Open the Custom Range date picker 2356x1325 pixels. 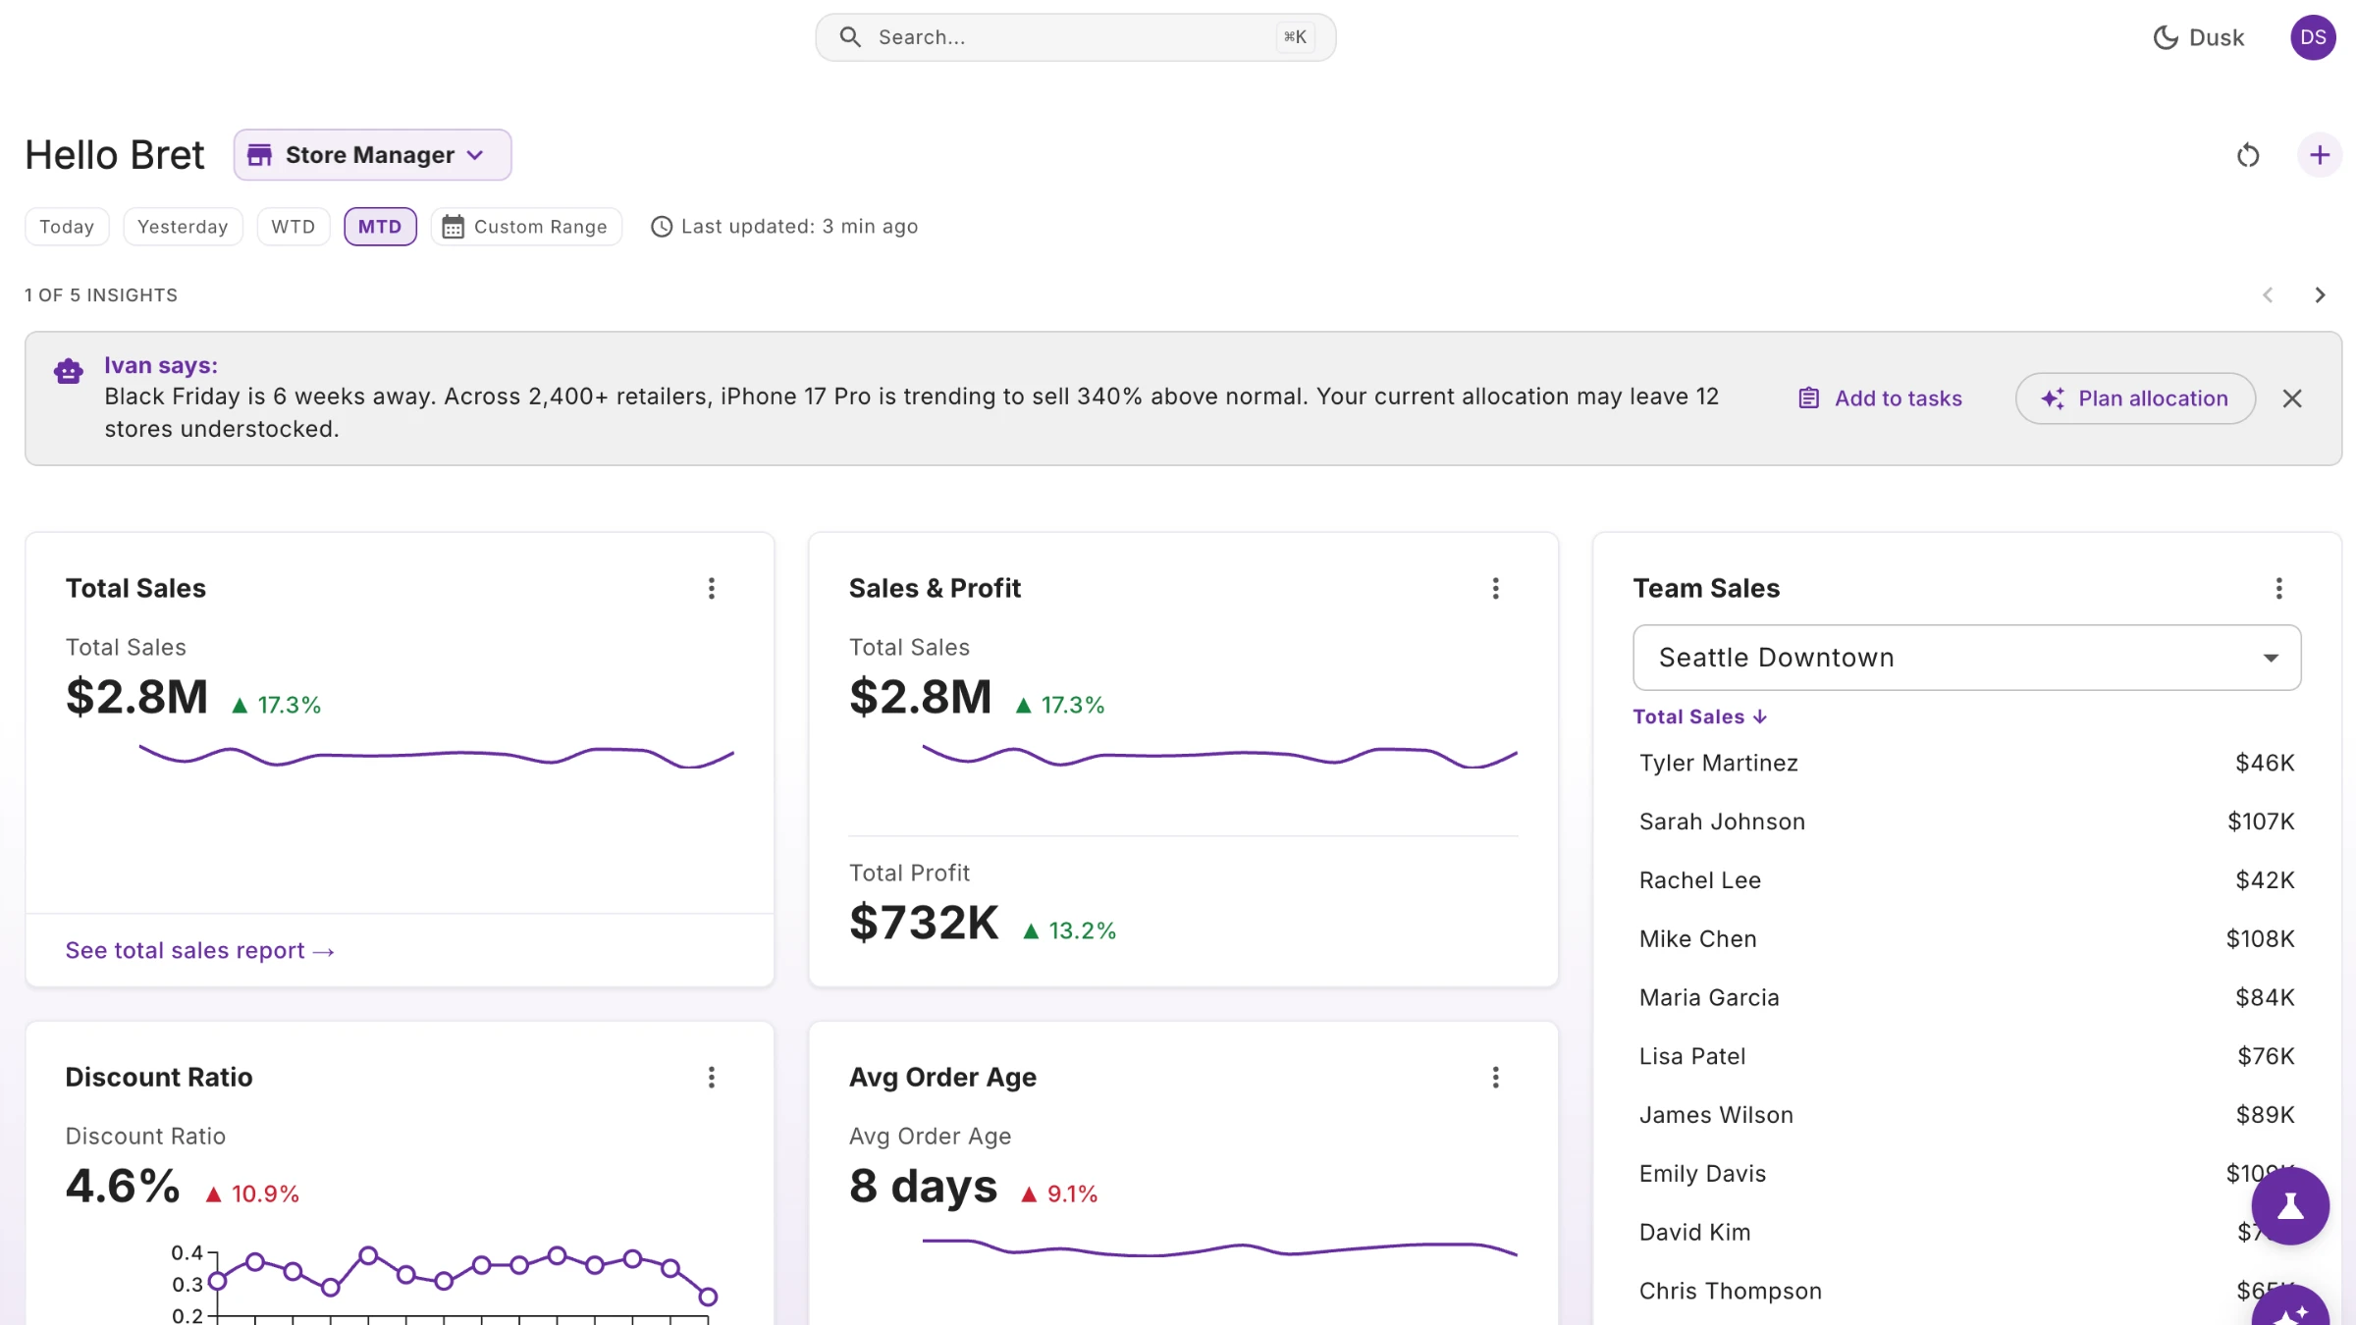pos(526,227)
